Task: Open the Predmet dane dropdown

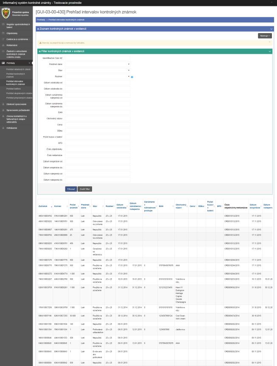Action: click(x=98, y=64)
